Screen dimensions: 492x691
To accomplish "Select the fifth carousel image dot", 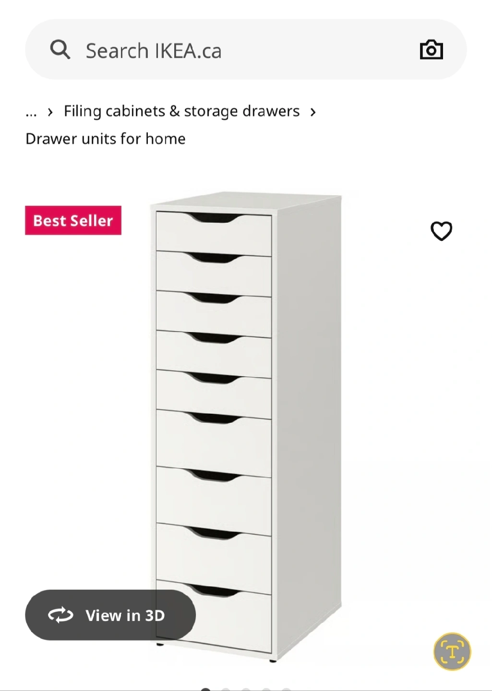I will 286,690.
